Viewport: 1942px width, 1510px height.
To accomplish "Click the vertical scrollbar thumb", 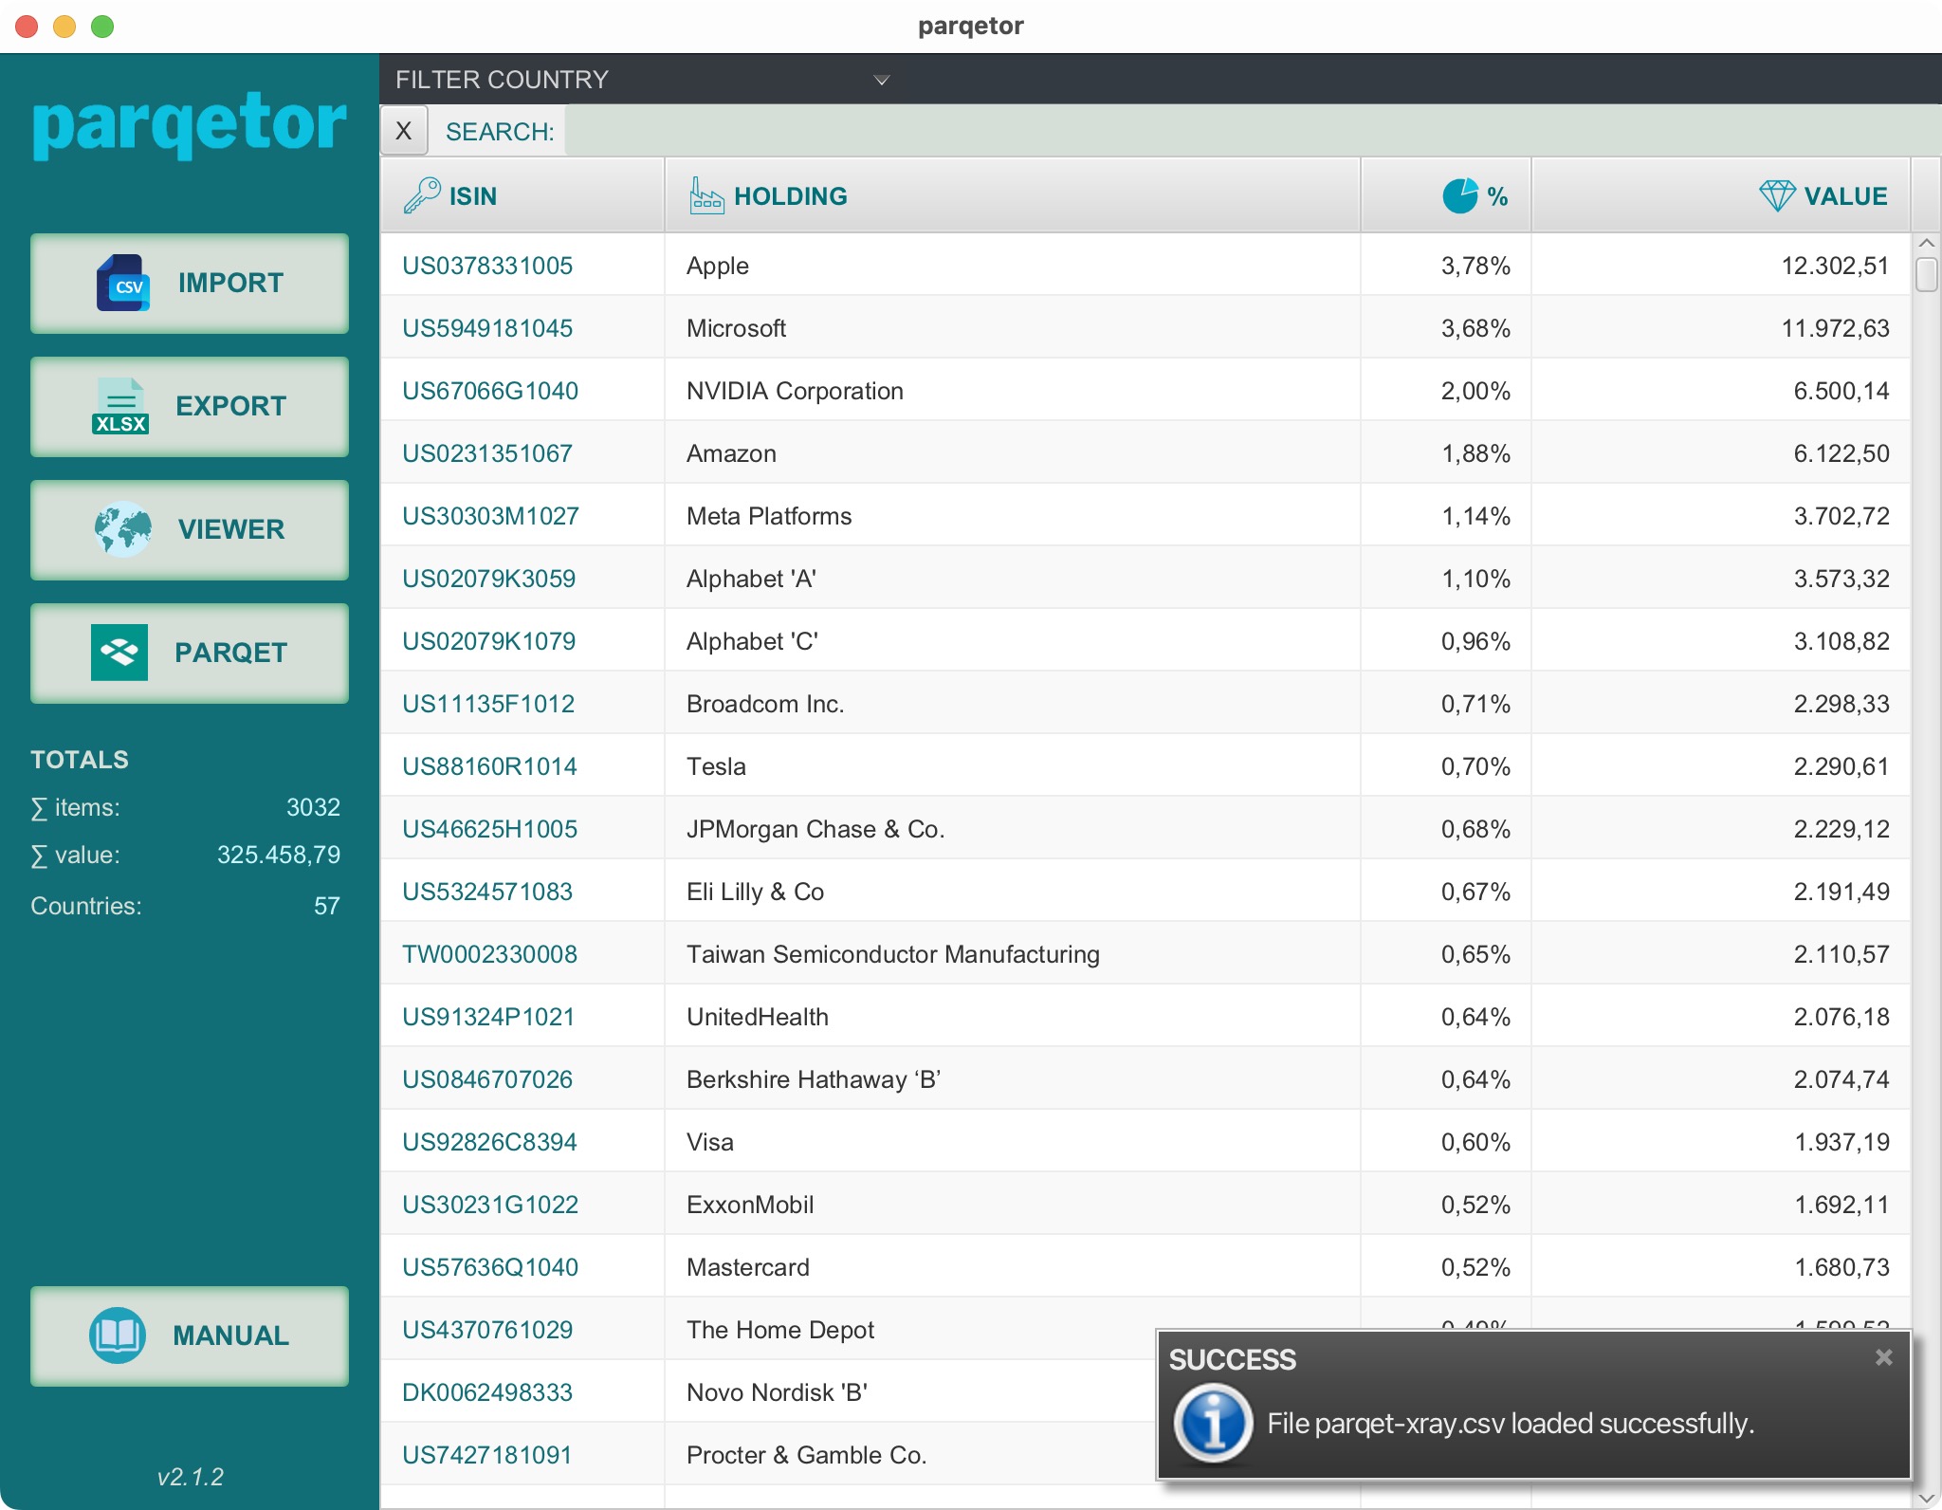I will (1926, 274).
